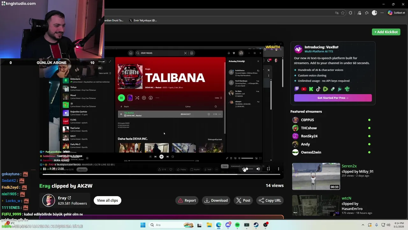This screenshot has height=230, width=408.
Task: Click the Twitch platform icon
Action: coord(297,89)
